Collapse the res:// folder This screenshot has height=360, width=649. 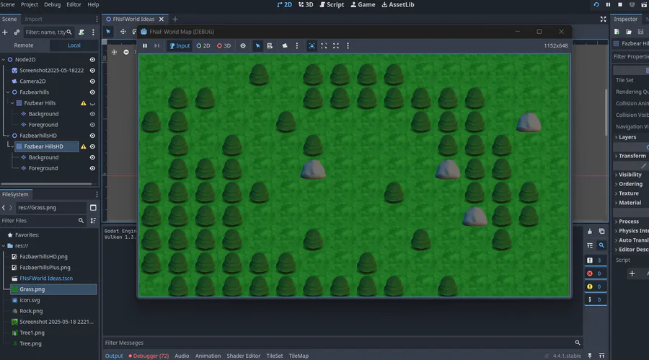4,246
